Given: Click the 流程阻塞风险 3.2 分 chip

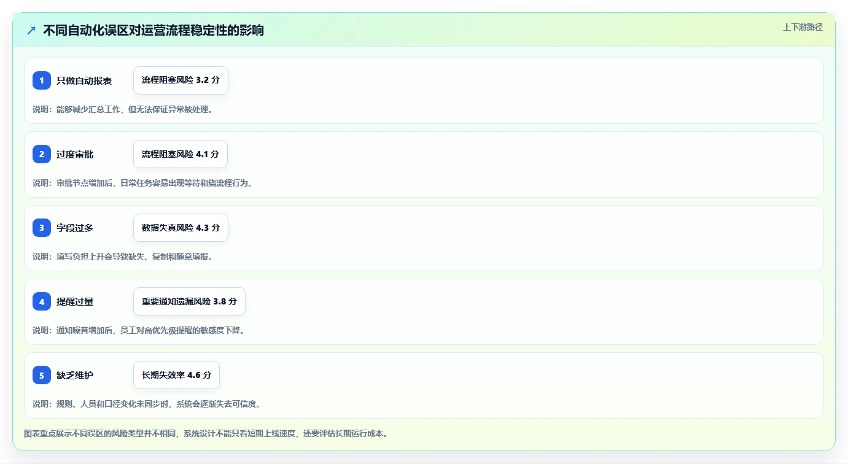Looking at the screenshot, I should pos(181,80).
